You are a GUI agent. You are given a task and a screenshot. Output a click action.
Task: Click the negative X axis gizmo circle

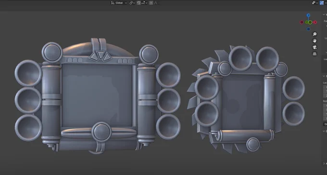pyautogui.click(x=302, y=22)
